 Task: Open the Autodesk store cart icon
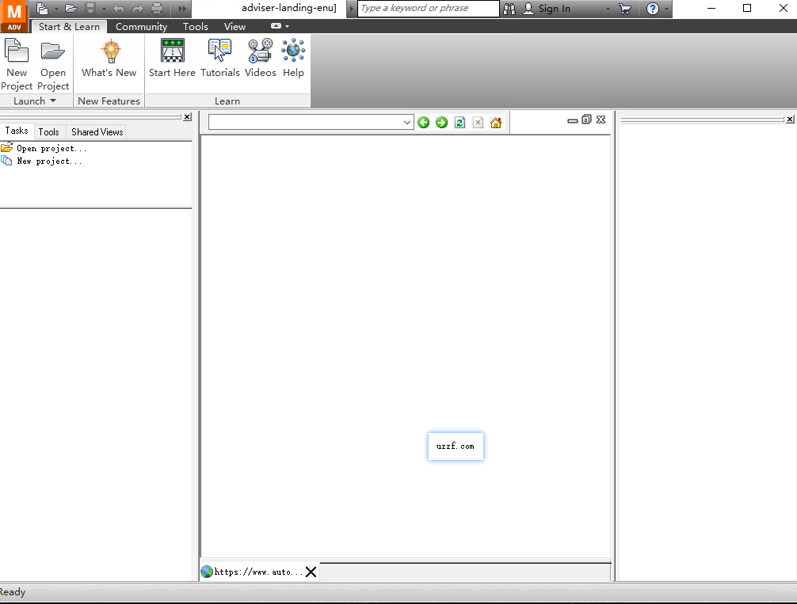[x=625, y=9]
